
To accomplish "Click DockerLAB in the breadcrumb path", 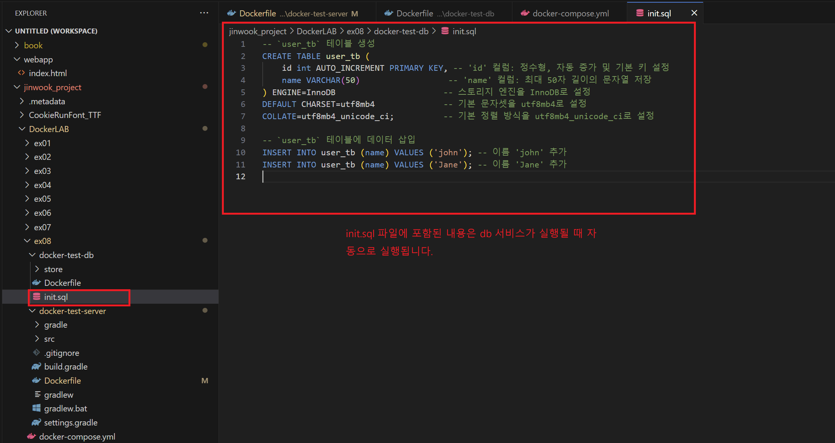I will click(316, 31).
